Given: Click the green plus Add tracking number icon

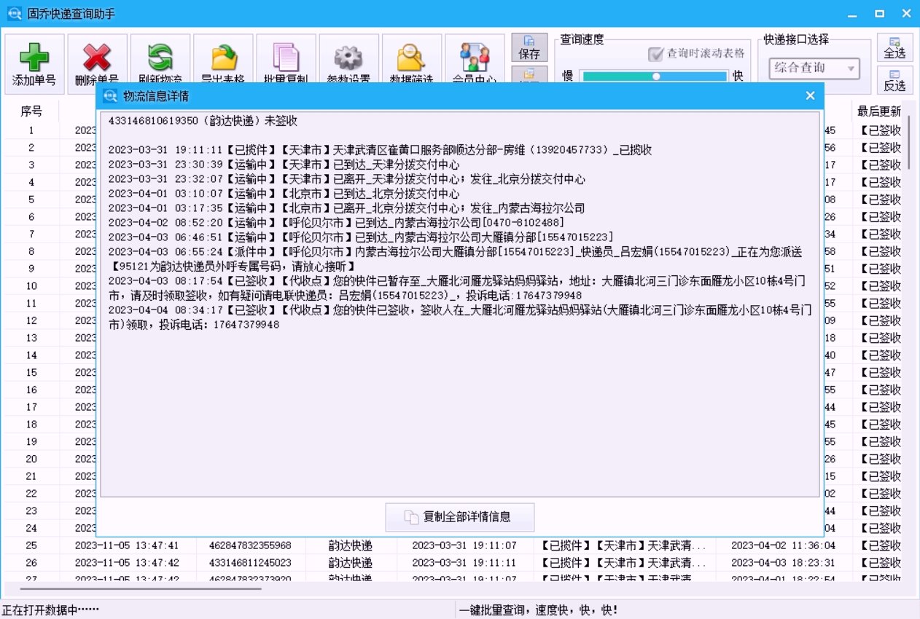Looking at the screenshot, I should 34,58.
